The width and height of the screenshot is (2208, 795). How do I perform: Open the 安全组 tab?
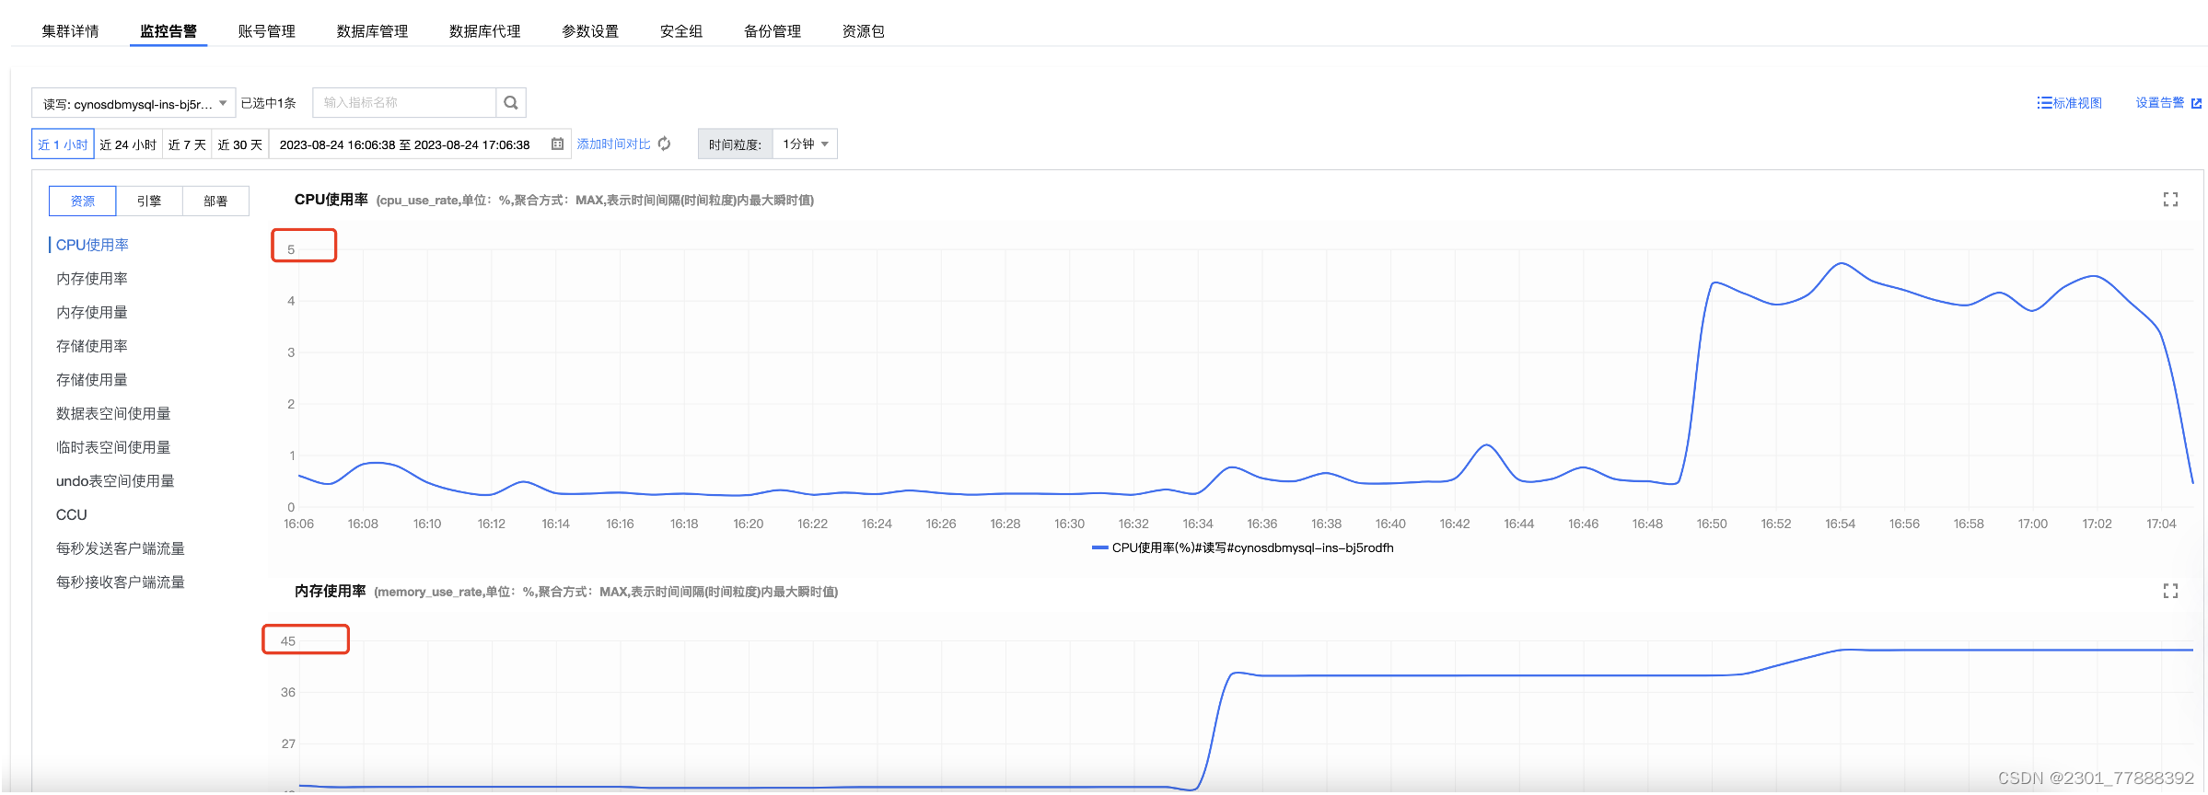(x=681, y=31)
